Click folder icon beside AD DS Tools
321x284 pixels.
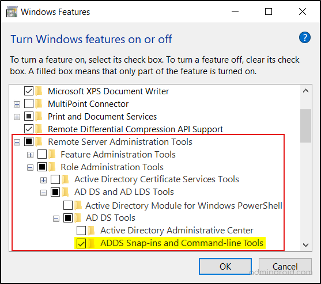pos(78,218)
